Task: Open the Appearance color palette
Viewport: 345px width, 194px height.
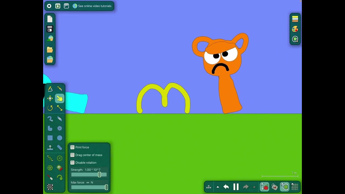Action: point(295,29)
